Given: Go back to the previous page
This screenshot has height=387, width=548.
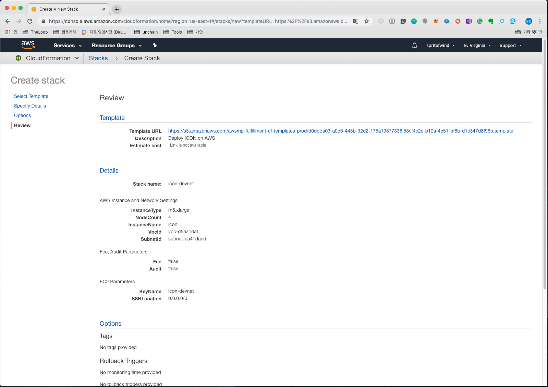Looking at the screenshot, I should 8,21.
